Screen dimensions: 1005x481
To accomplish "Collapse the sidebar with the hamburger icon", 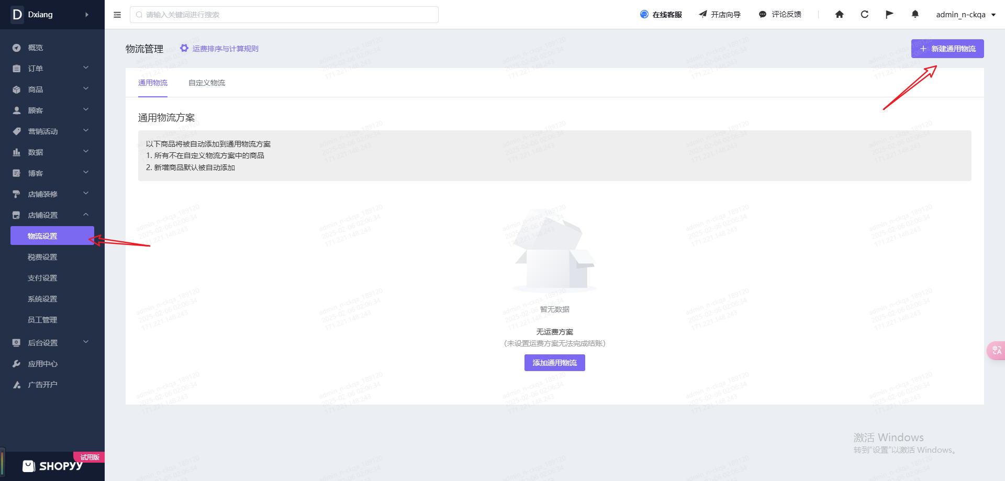I will 117,15.
